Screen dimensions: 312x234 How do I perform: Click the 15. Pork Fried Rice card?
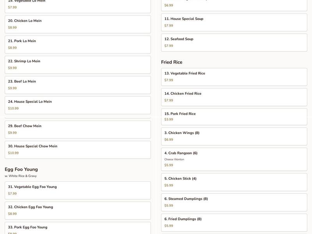pyautogui.click(x=234, y=117)
